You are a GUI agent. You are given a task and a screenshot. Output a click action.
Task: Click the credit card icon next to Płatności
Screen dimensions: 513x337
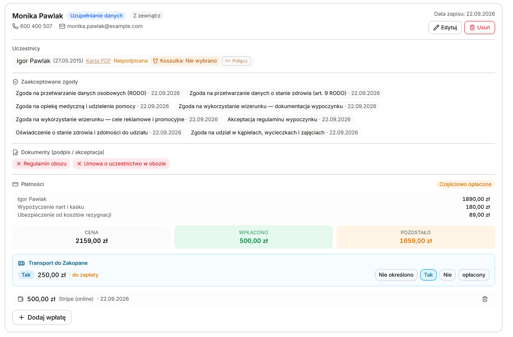[x=15, y=184]
